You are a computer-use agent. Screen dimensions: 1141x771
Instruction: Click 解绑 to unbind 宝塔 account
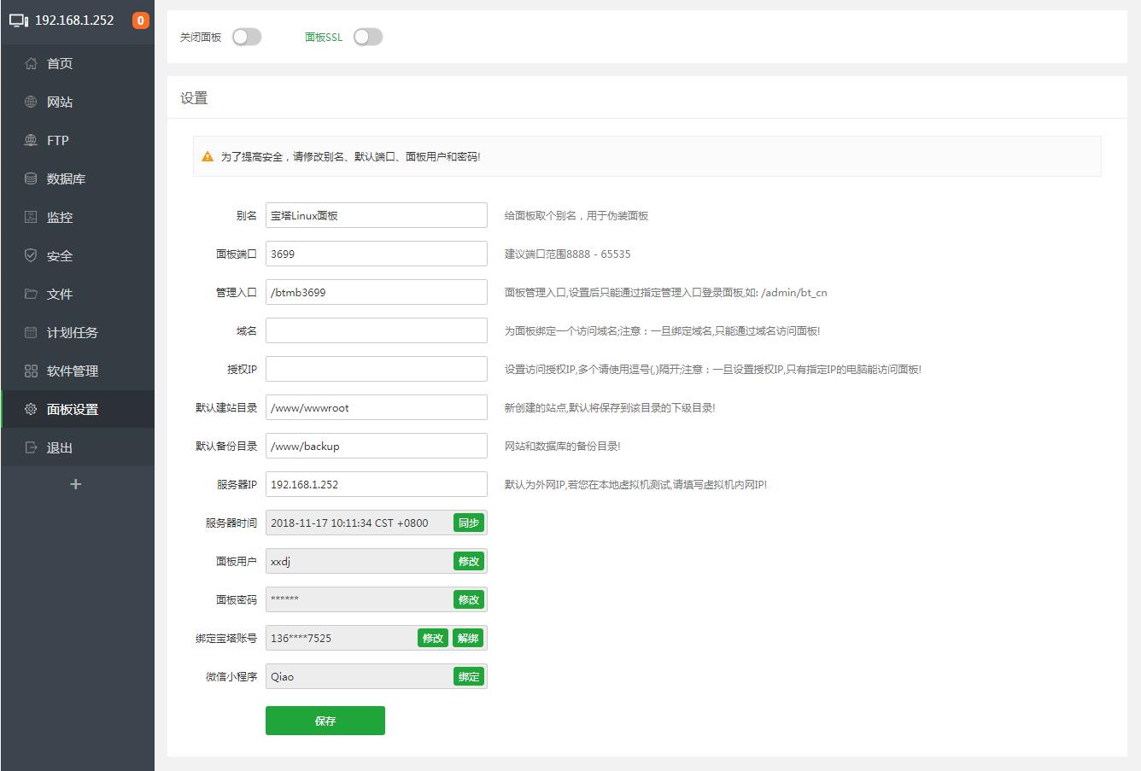[468, 638]
